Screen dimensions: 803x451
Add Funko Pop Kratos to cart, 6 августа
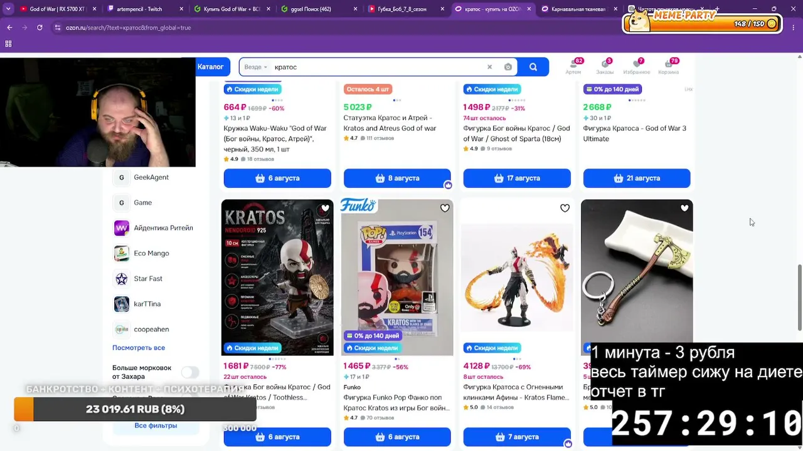point(397,437)
